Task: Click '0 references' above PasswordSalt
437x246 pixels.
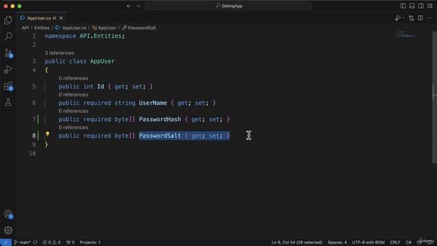Action: [73, 128]
